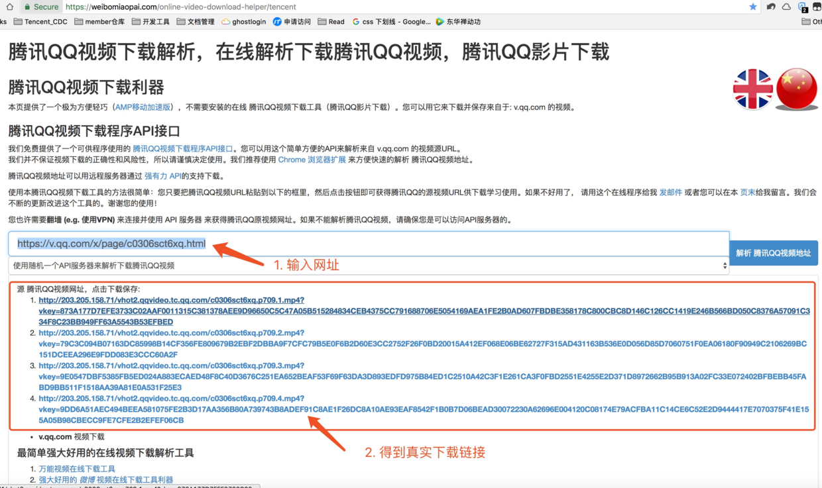822x488 pixels.
Task: Open the ghostlogin bookmark
Action: (243, 22)
